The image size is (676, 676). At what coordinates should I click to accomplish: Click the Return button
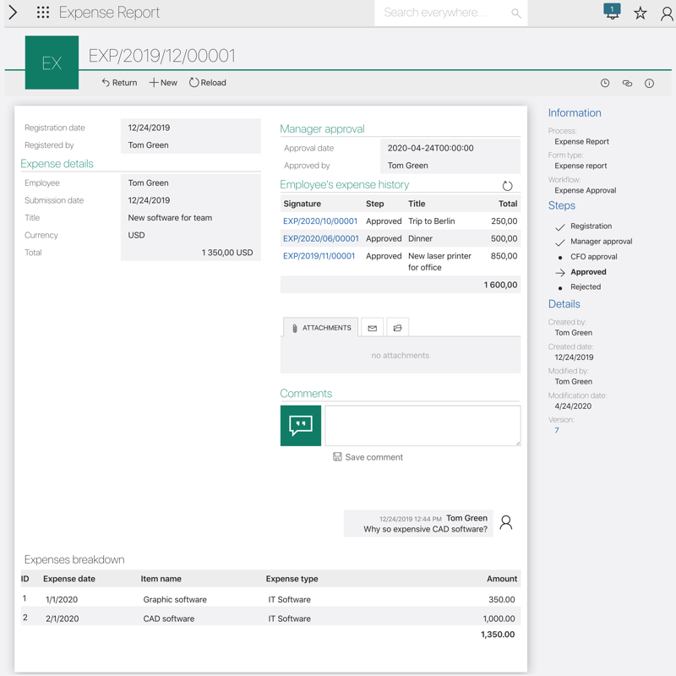[119, 83]
